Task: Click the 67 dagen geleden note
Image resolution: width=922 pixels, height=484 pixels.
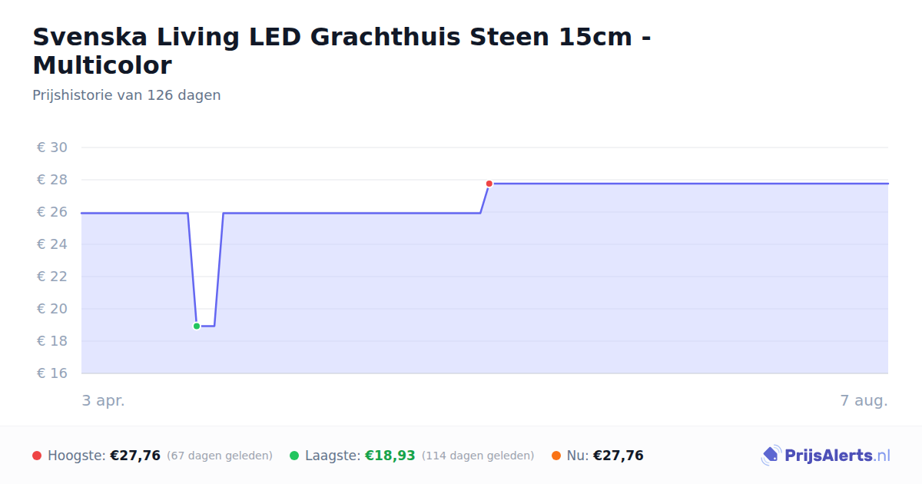Action: click(220, 456)
